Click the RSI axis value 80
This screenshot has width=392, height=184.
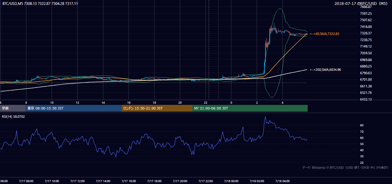[362, 125]
